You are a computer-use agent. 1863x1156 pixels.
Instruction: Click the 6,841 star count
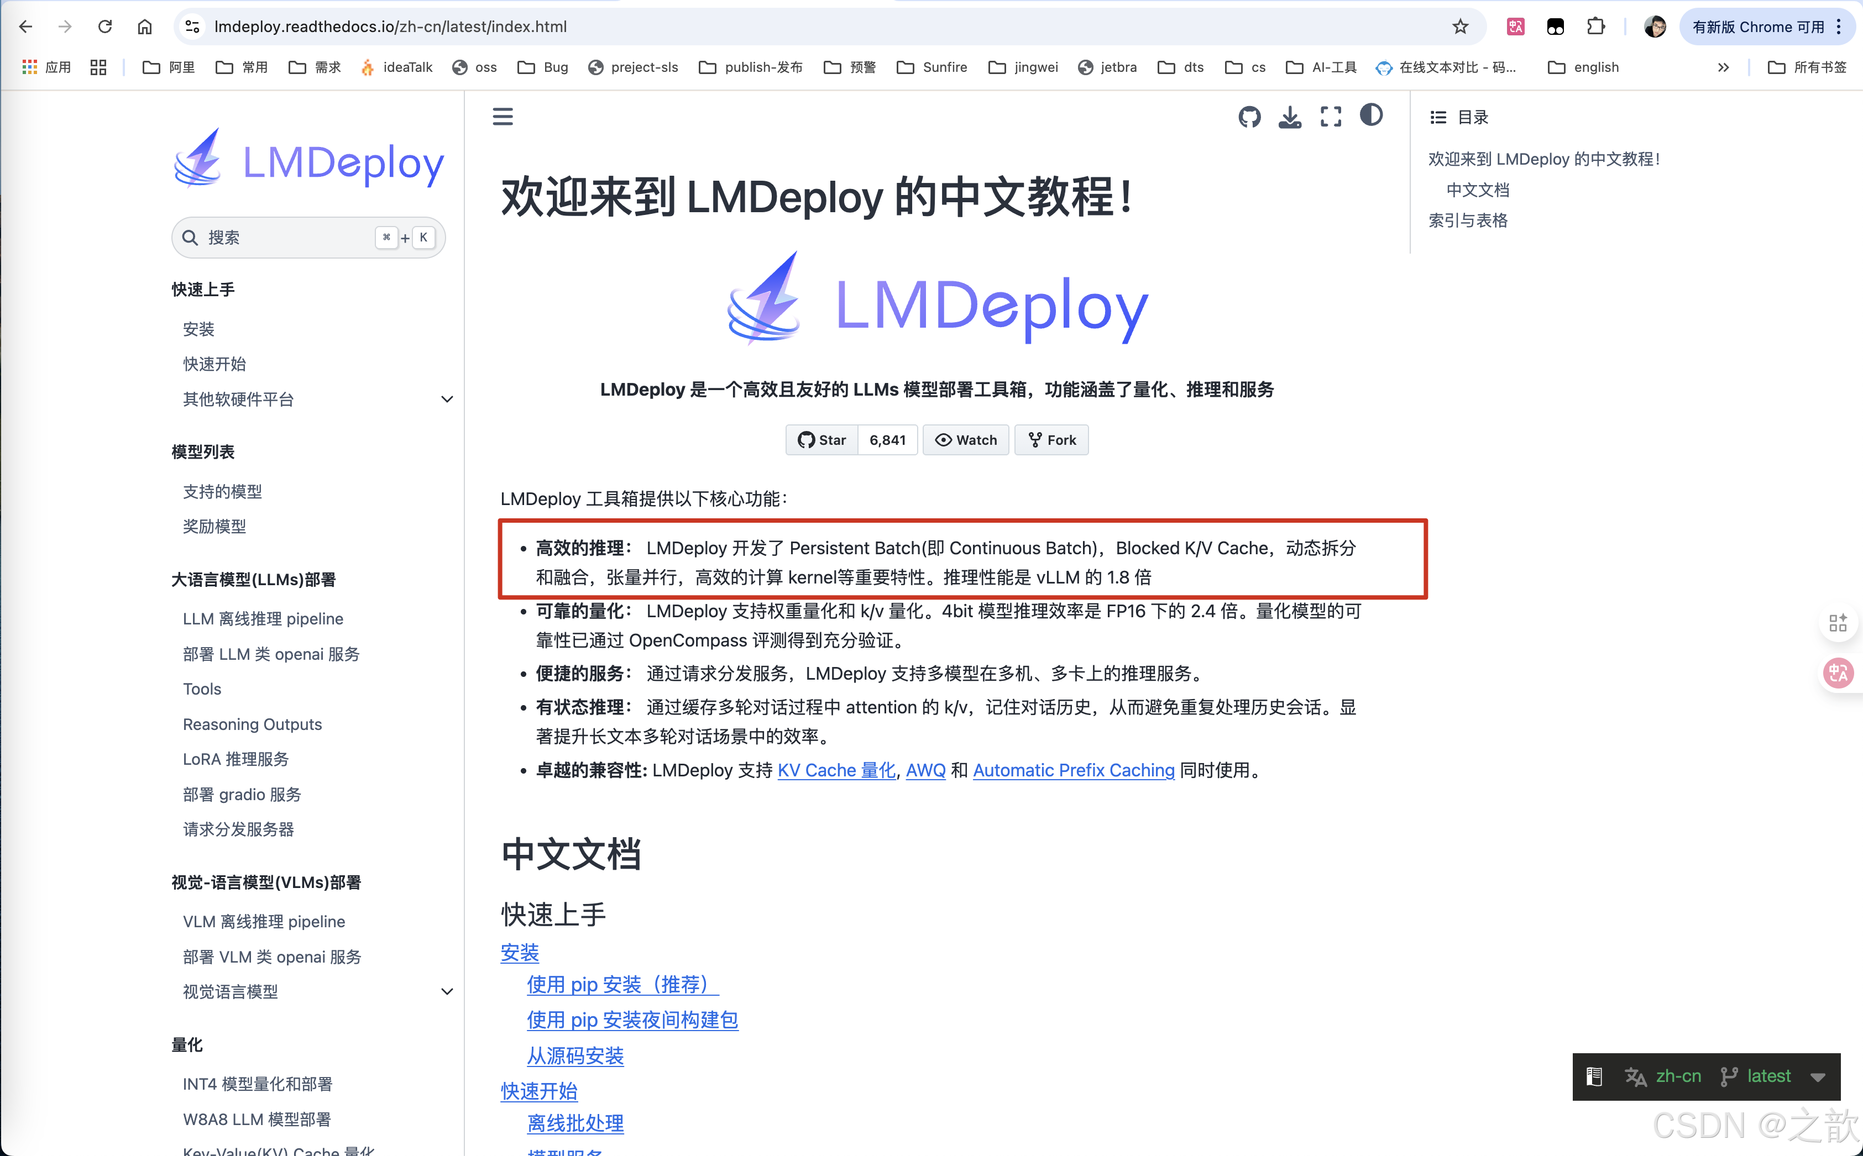point(888,440)
